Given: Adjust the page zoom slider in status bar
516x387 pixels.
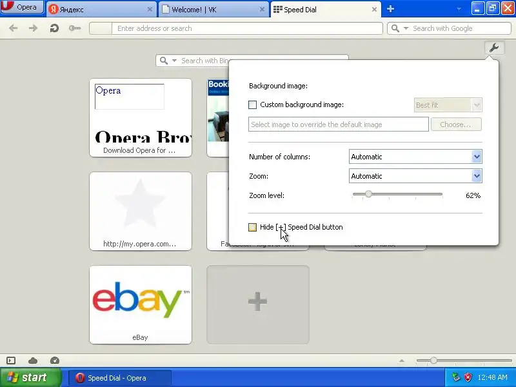Looking at the screenshot, I should [433, 361].
